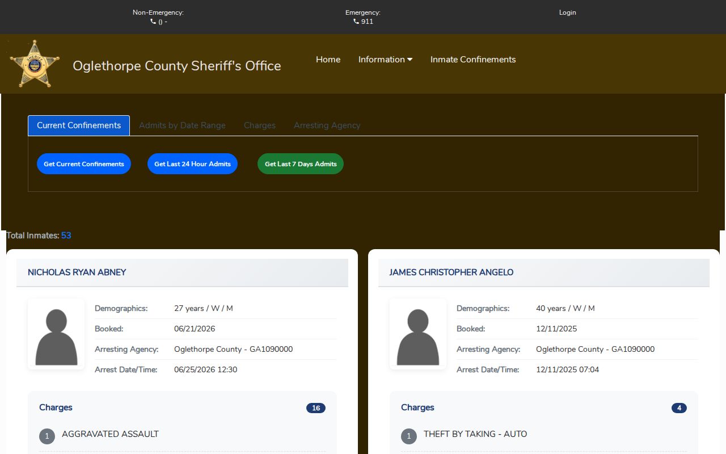The width and height of the screenshot is (726, 454).
Task: Click Abney's arresting agency Oglethorpe County - GA1090000
Action: [234, 349]
